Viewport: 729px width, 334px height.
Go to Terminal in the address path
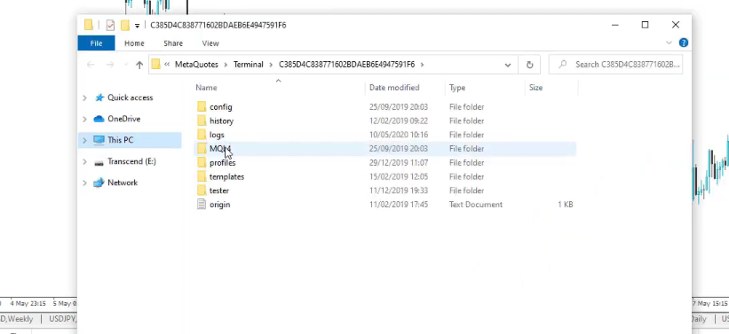249,65
